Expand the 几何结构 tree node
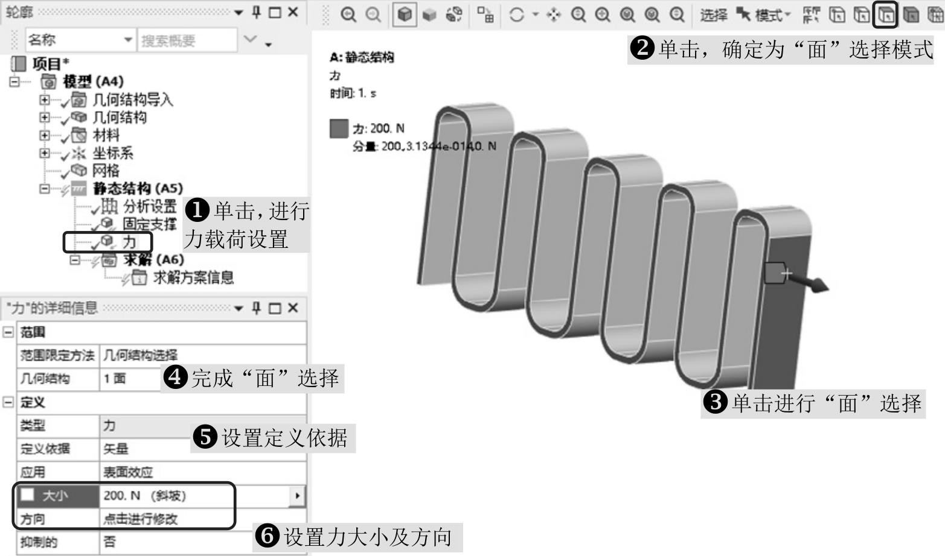945x556 pixels. [45, 117]
